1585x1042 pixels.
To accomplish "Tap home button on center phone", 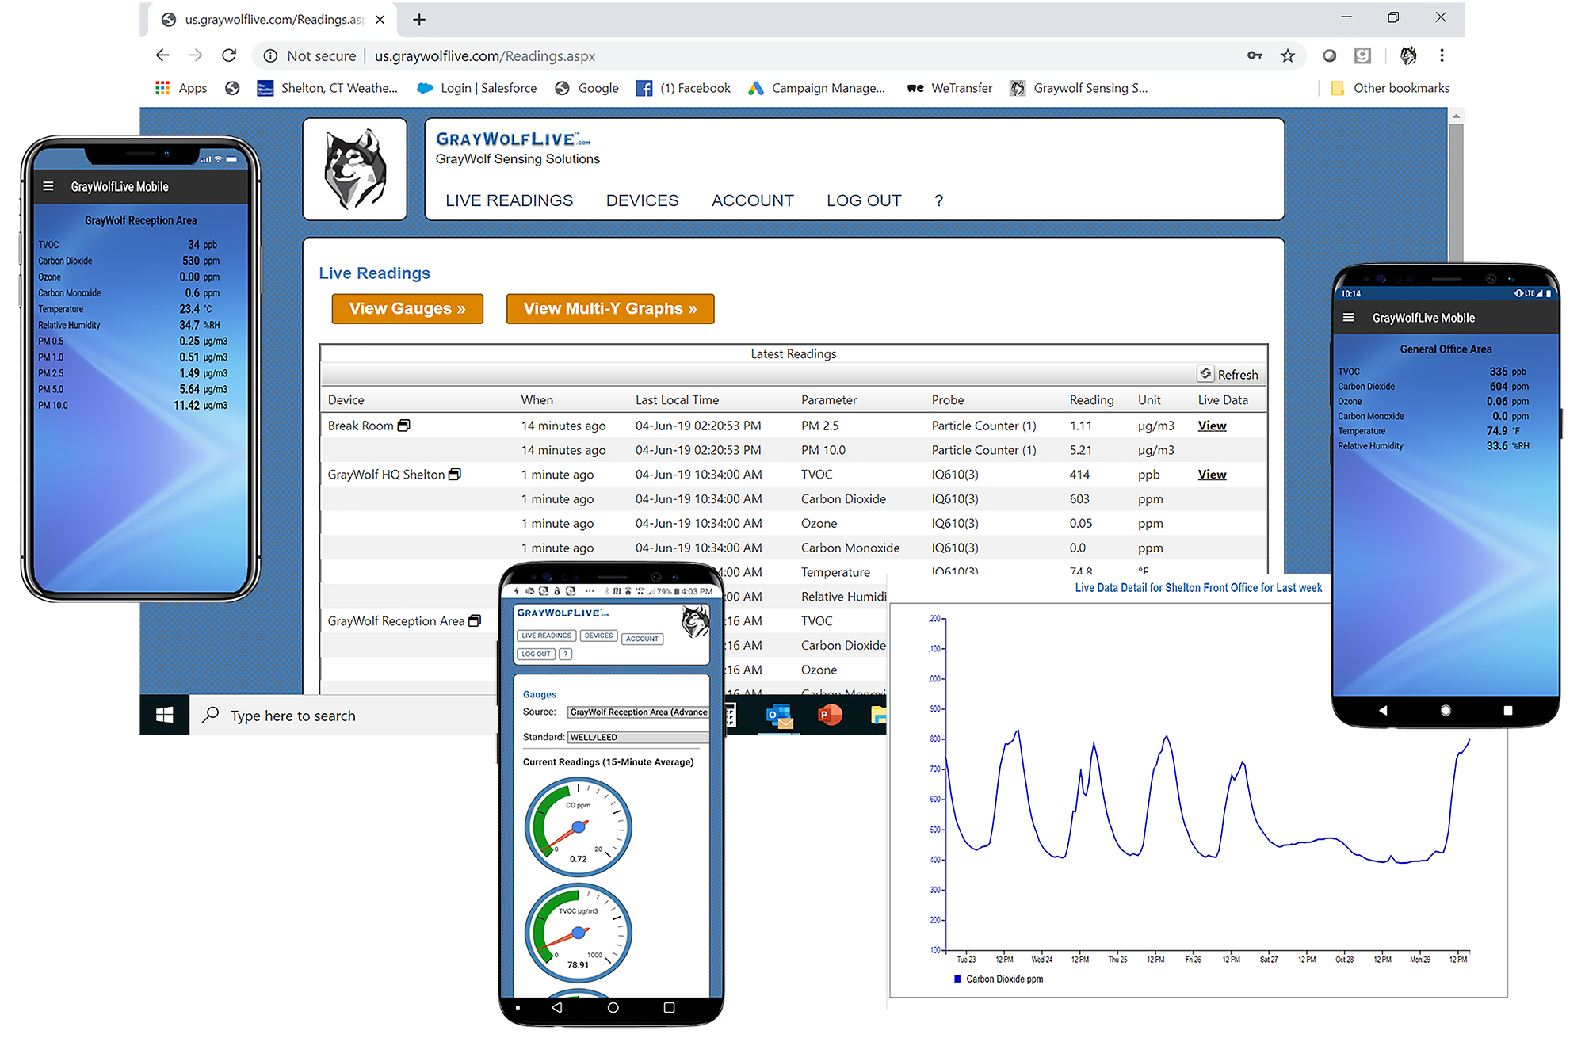I will pyautogui.click(x=613, y=1007).
